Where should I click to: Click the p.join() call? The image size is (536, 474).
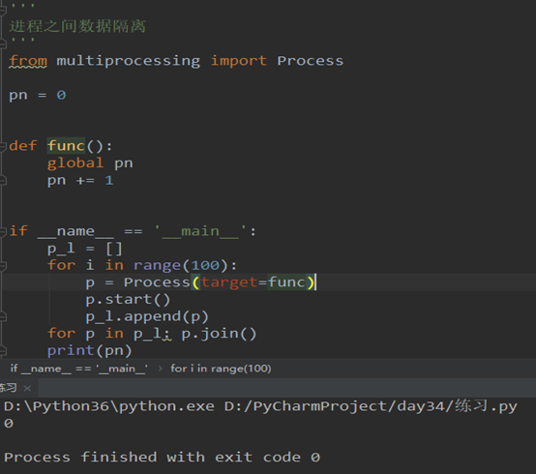[x=219, y=334]
